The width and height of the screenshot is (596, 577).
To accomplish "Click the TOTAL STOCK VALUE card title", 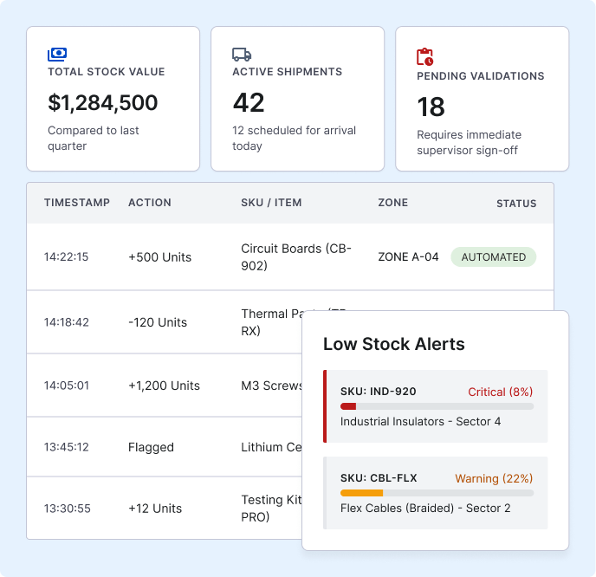I will 107,72.
